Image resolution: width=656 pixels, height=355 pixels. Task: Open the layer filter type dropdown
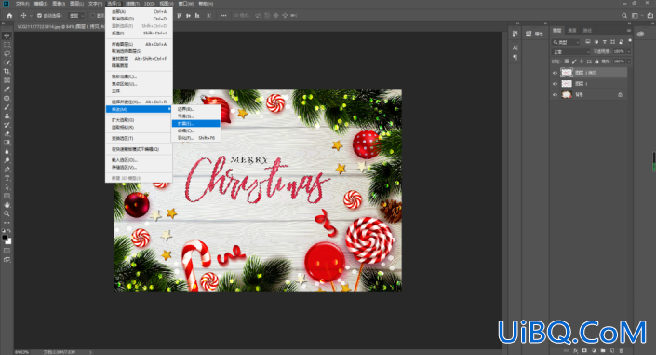click(566, 42)
